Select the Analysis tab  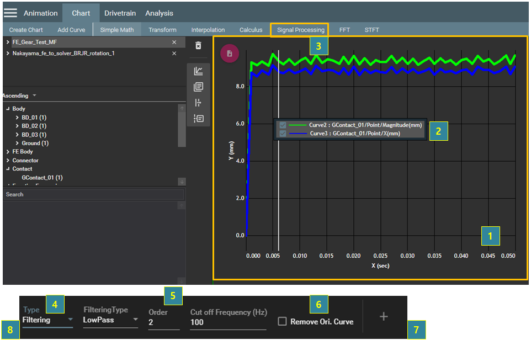pos(160,13)
